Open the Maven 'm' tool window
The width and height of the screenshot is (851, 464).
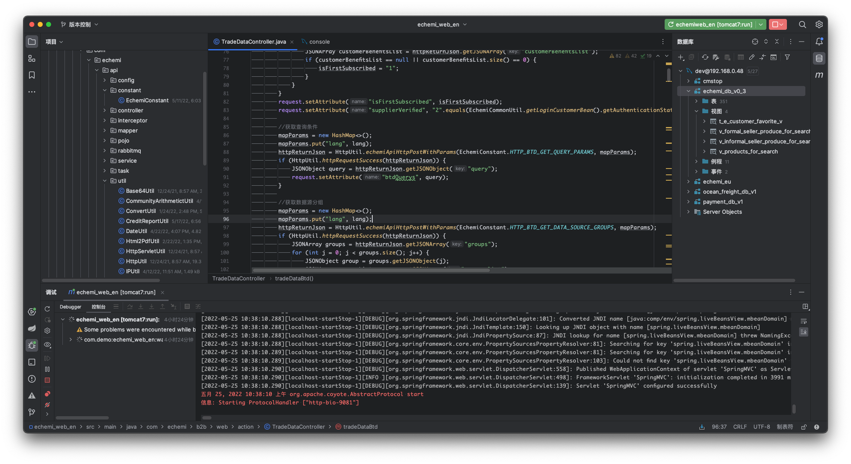[819, 75]
